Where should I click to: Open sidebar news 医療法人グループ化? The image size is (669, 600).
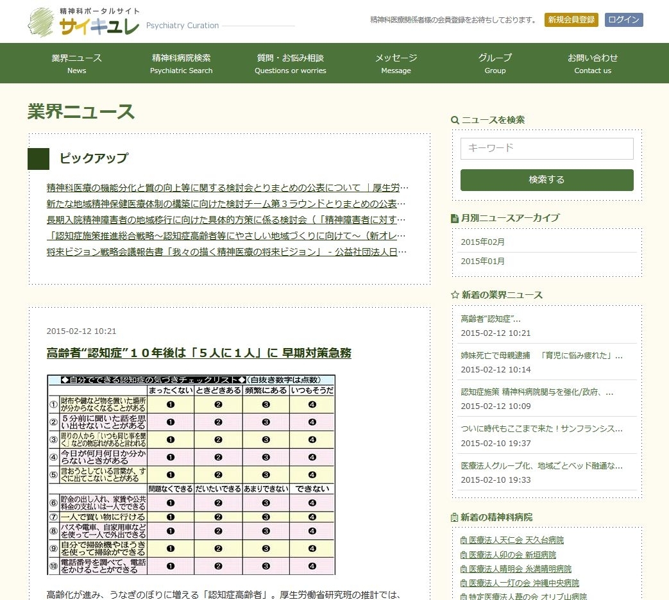pos(541,466)
